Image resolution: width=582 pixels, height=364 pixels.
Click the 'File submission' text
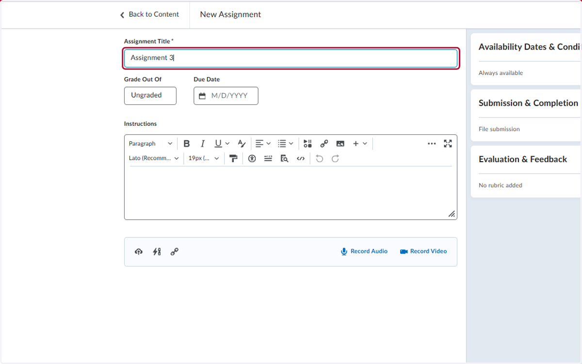click(499, 129)
